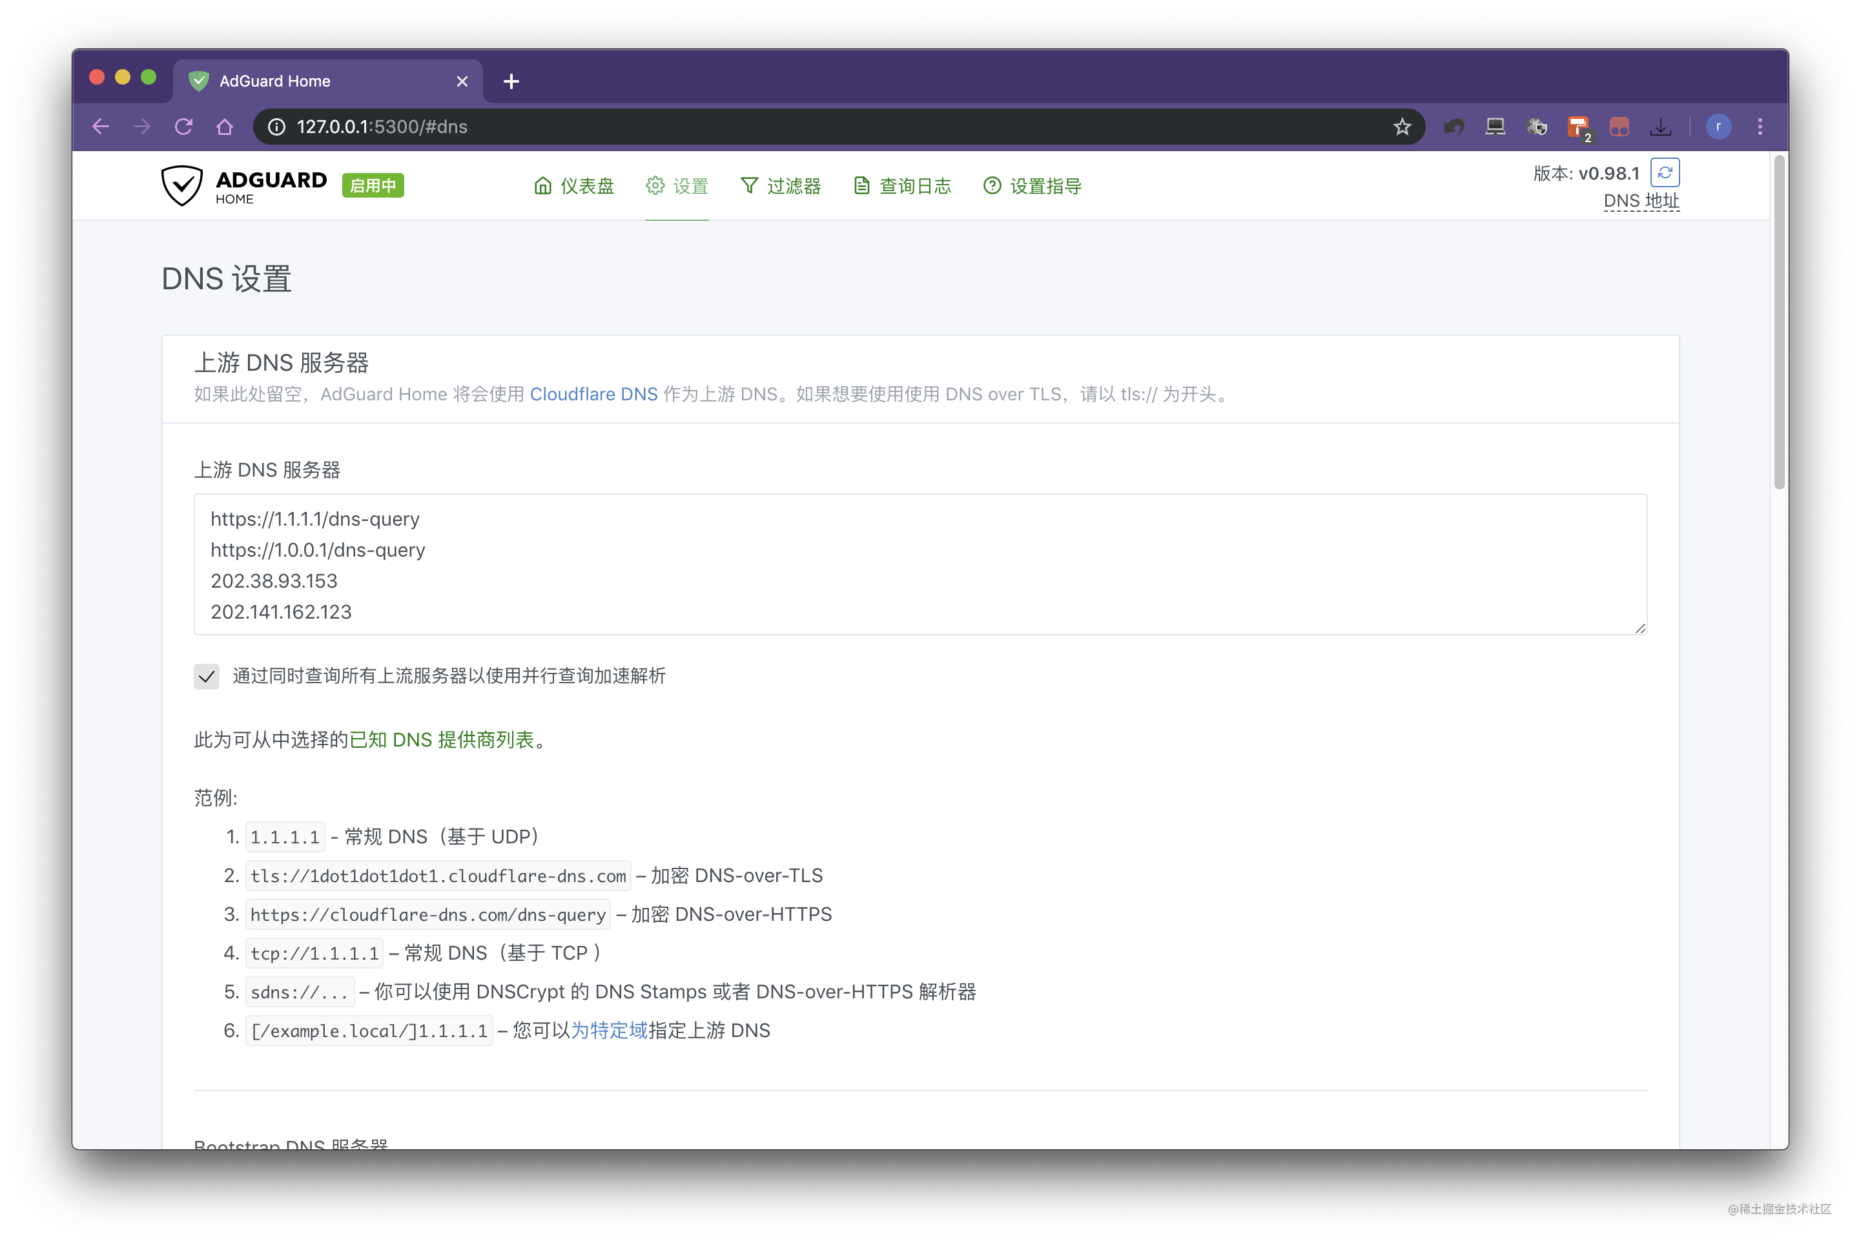Click the grey bird extension icon

(1453, 127)
